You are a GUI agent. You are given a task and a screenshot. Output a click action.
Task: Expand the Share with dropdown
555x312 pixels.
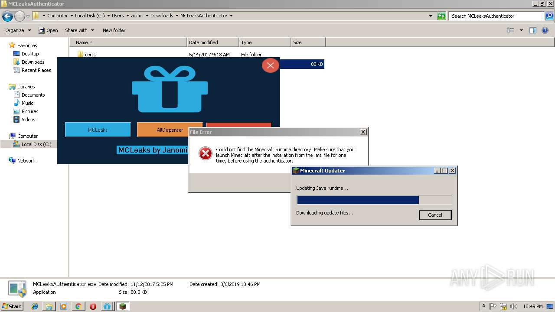click(79, 30)
